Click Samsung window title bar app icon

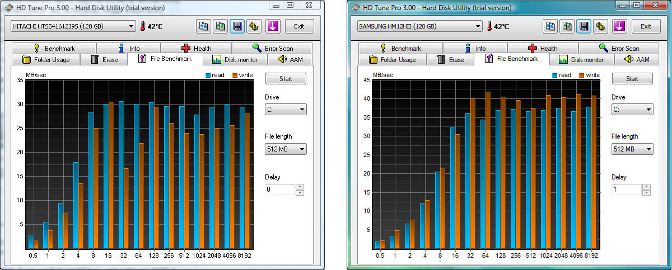[355, 7]
